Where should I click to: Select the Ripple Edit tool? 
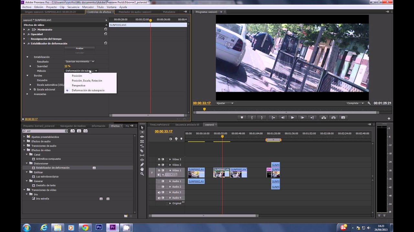click(142, 137)
